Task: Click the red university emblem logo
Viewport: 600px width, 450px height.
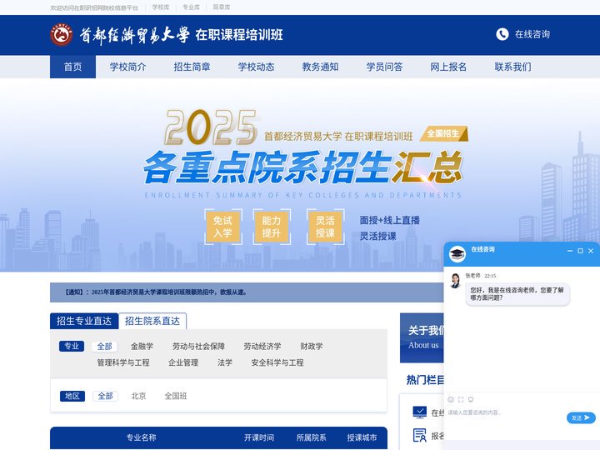Action: click(61, 35)
